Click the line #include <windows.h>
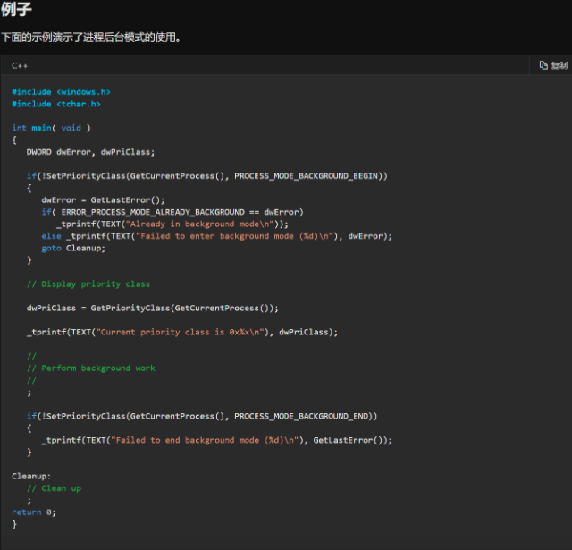The image size is (572, 550). tap(61, 91)
